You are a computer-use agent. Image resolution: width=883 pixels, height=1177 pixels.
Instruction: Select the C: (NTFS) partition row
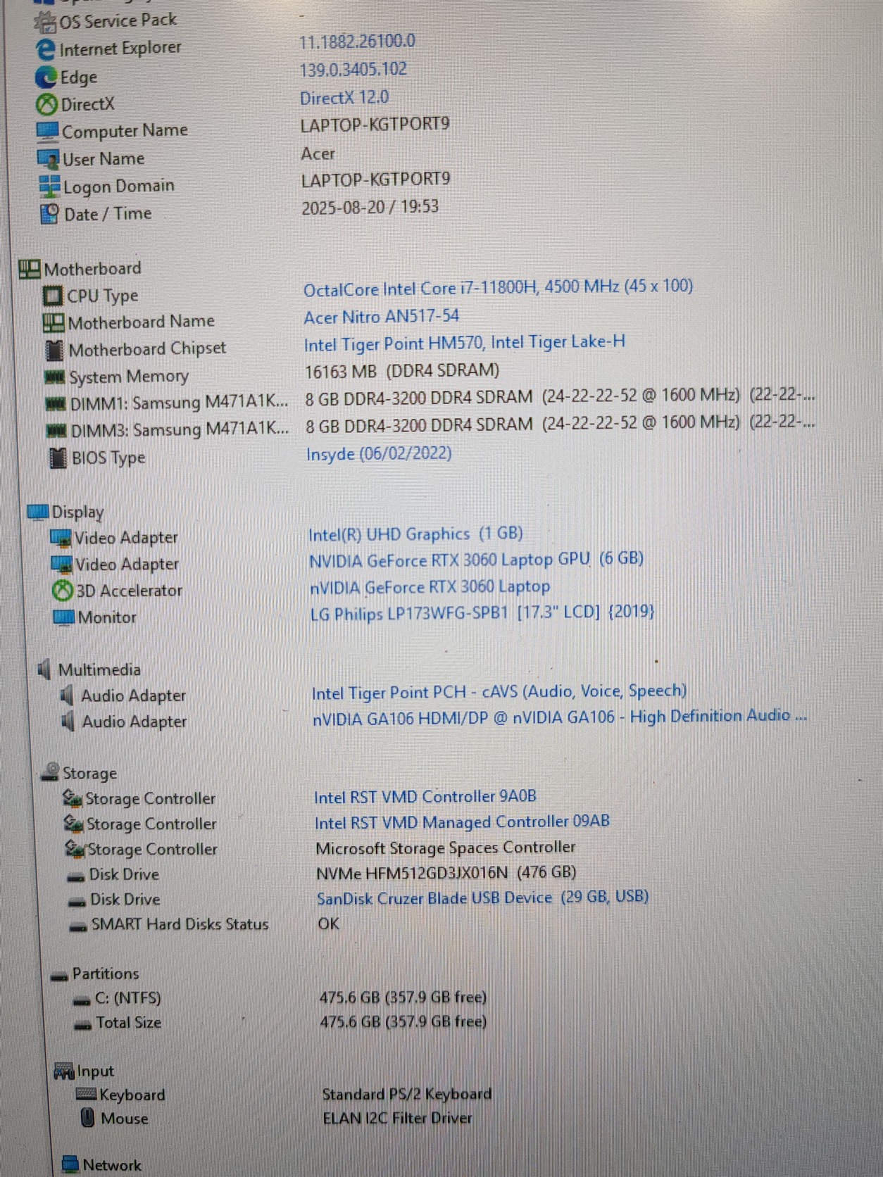pyautogui.click(x=280, y=998)
